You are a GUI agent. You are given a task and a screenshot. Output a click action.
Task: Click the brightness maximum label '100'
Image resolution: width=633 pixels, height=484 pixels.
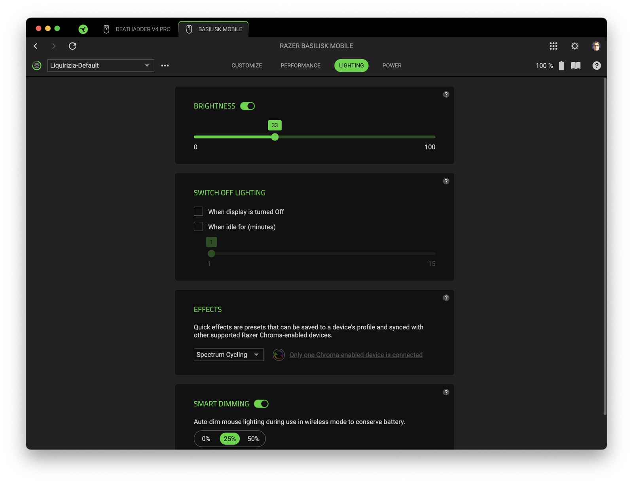tap(430, 147)
